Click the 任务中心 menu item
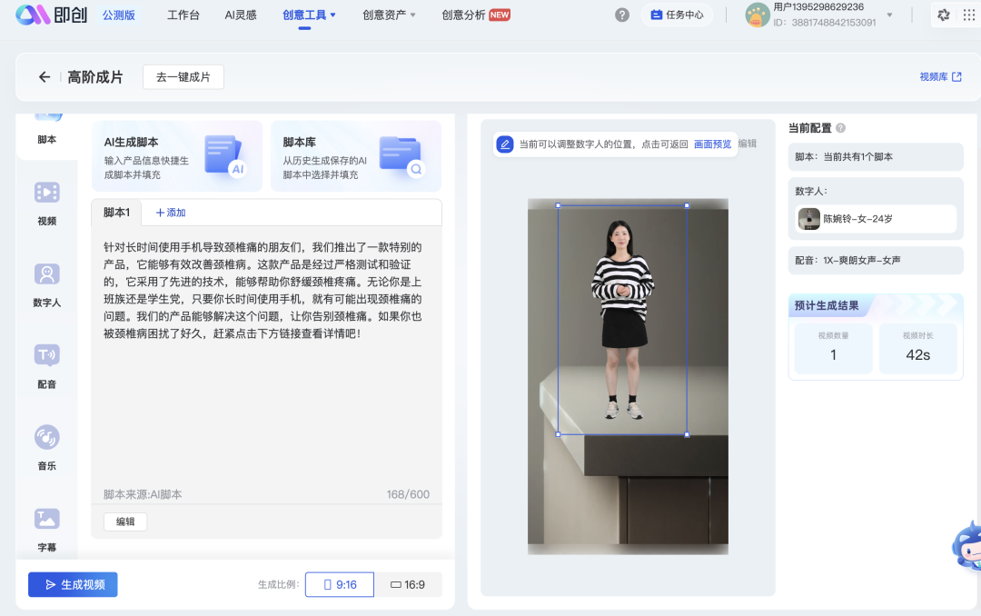The width and height of the screenshot is (981, 616). tap(677, 15)
